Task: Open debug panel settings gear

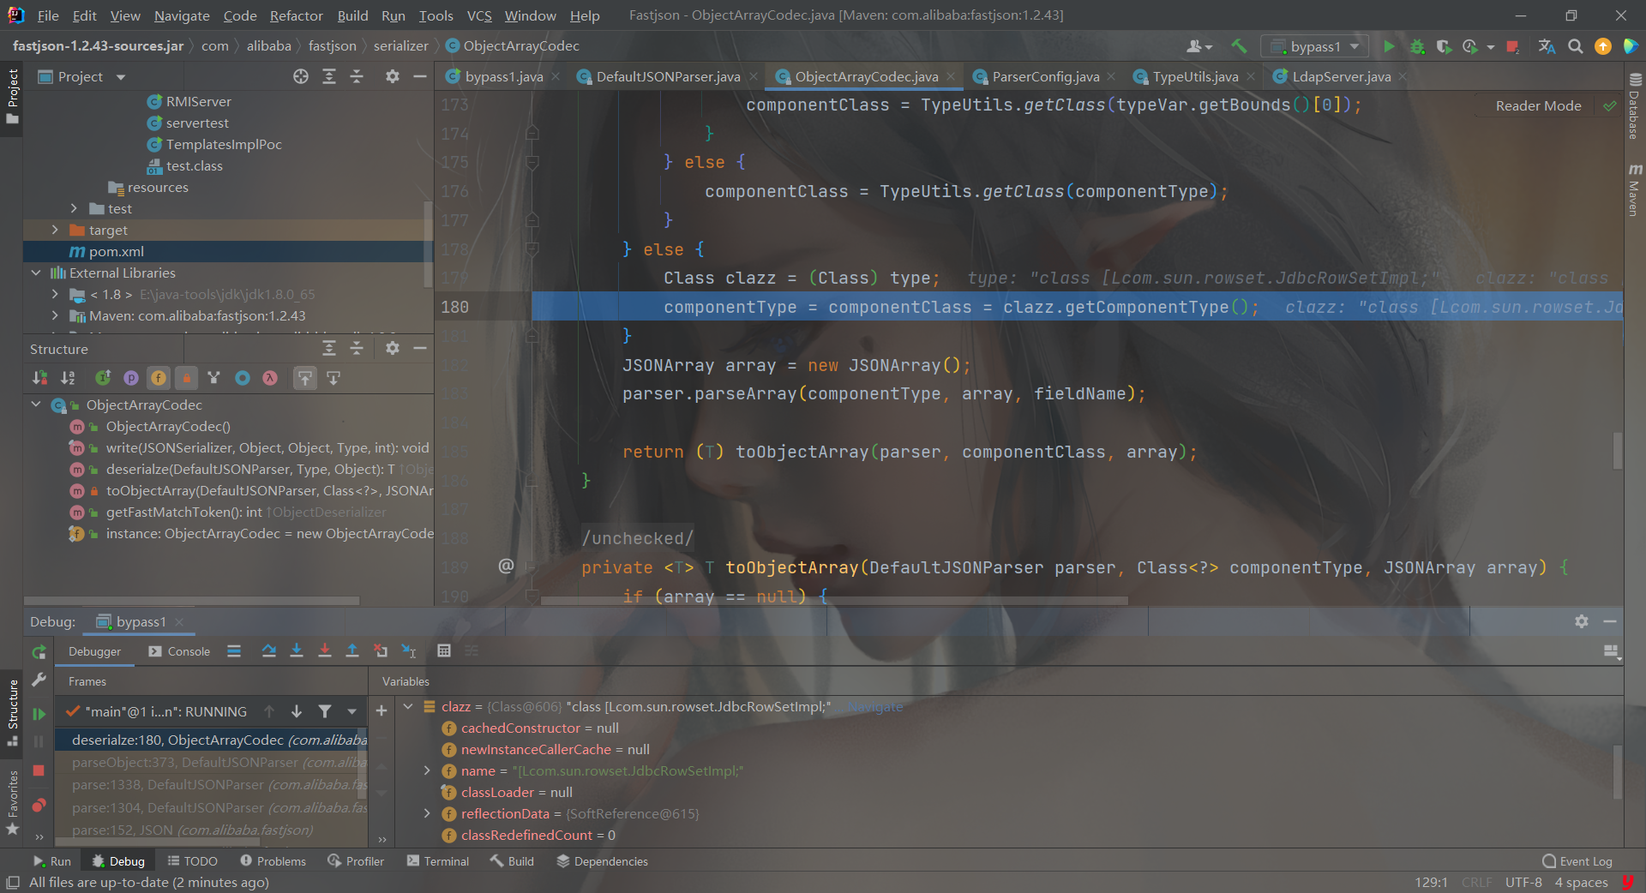Action: tap(1582, 621)
